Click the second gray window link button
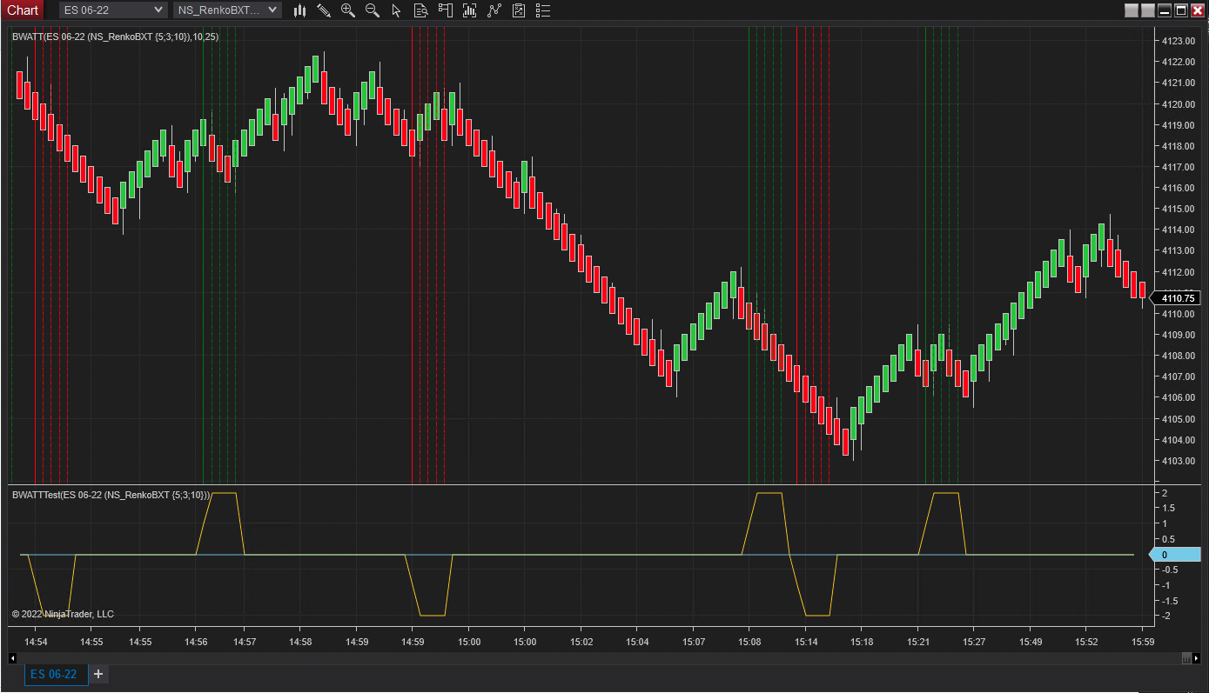Image resolution: width=1209 pixels, height=693 pixels. coord(1148,10)
